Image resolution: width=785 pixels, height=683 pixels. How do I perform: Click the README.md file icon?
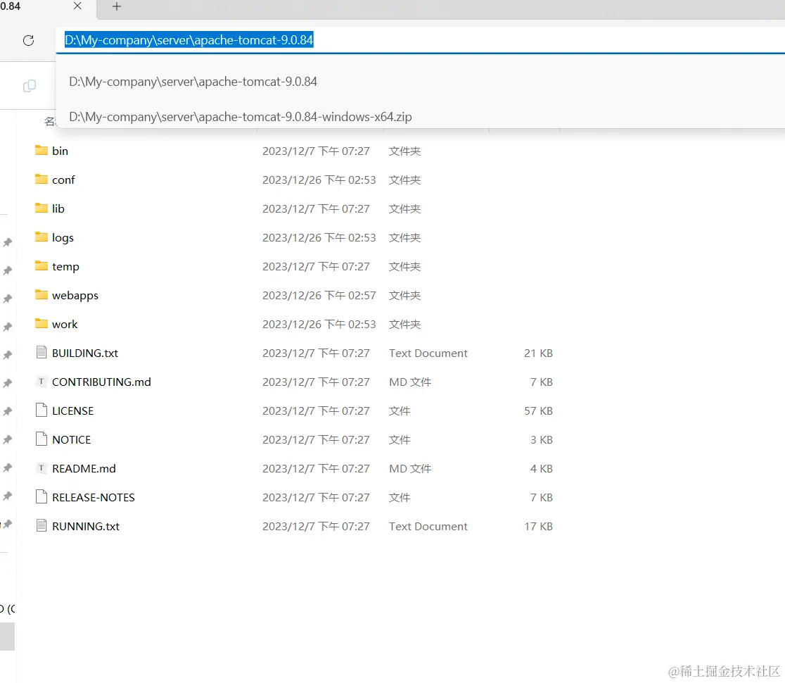click(x=42, y=468)
